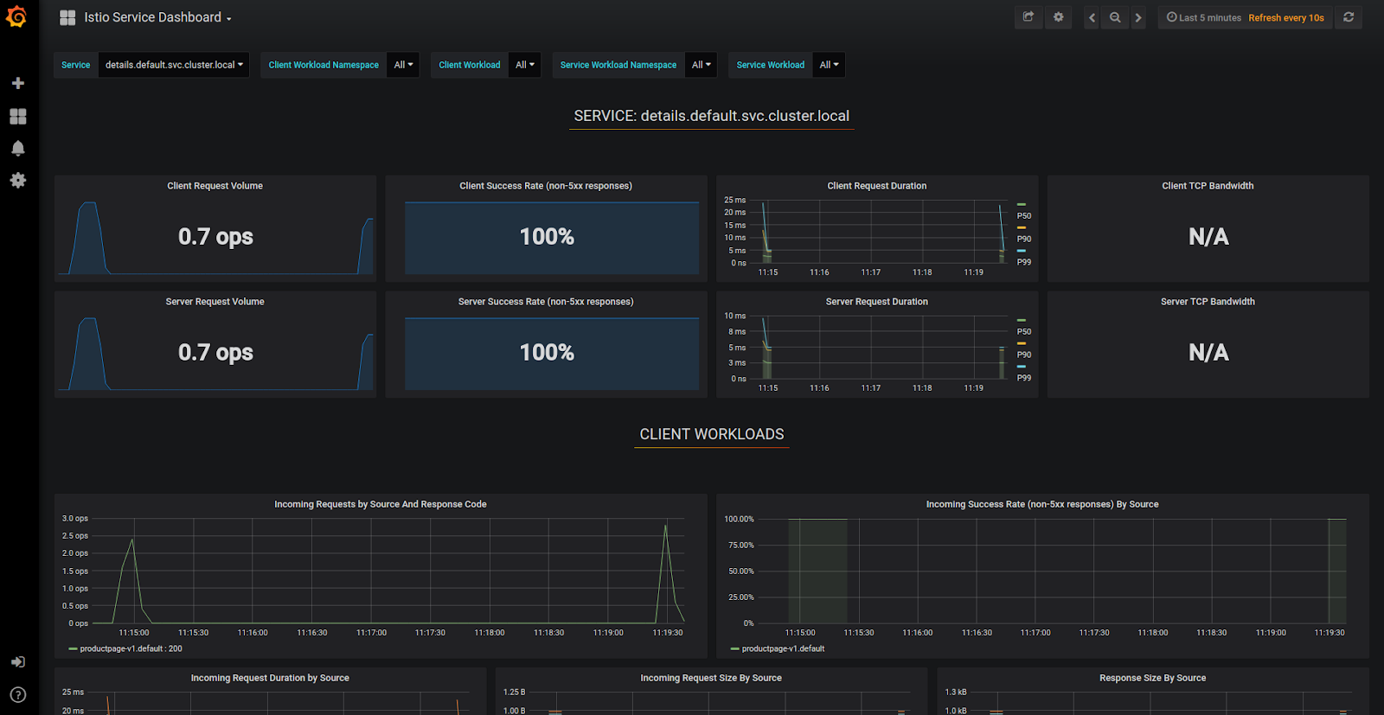
Task: Open the Client TCP Bandwidth panel title menu
Action: (1208, 186)
